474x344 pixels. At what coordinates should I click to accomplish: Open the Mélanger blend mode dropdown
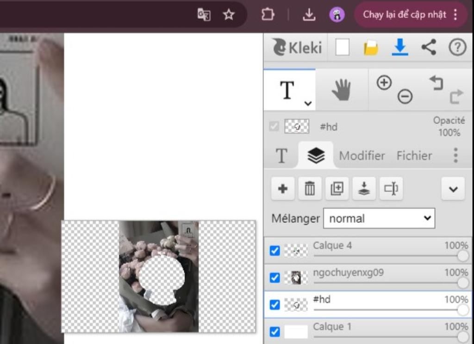pos(379,218)
